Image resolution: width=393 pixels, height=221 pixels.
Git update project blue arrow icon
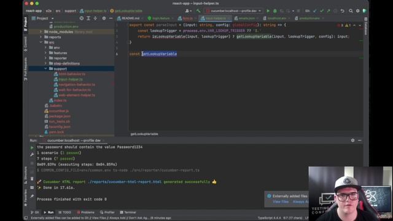click(315, 11)
